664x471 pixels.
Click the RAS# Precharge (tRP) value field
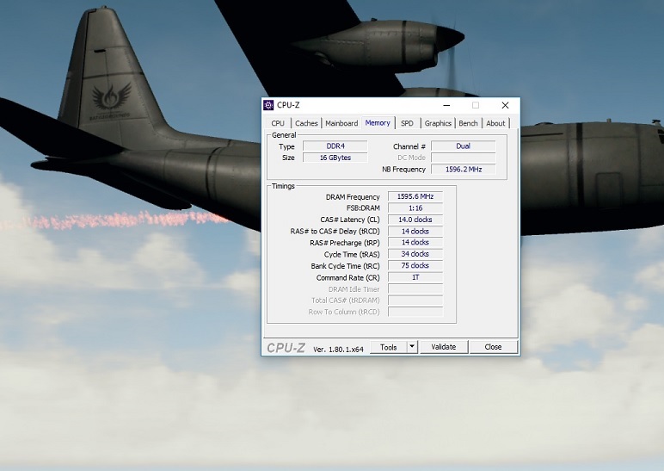pyautogui.click(x=415, y=243)
